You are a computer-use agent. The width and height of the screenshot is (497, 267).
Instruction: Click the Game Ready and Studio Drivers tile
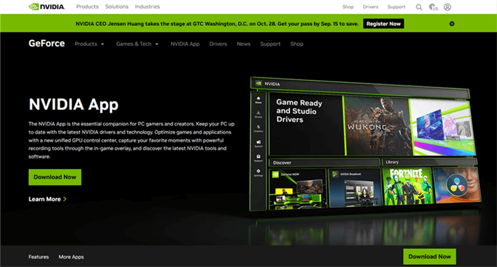coord(305,124)
